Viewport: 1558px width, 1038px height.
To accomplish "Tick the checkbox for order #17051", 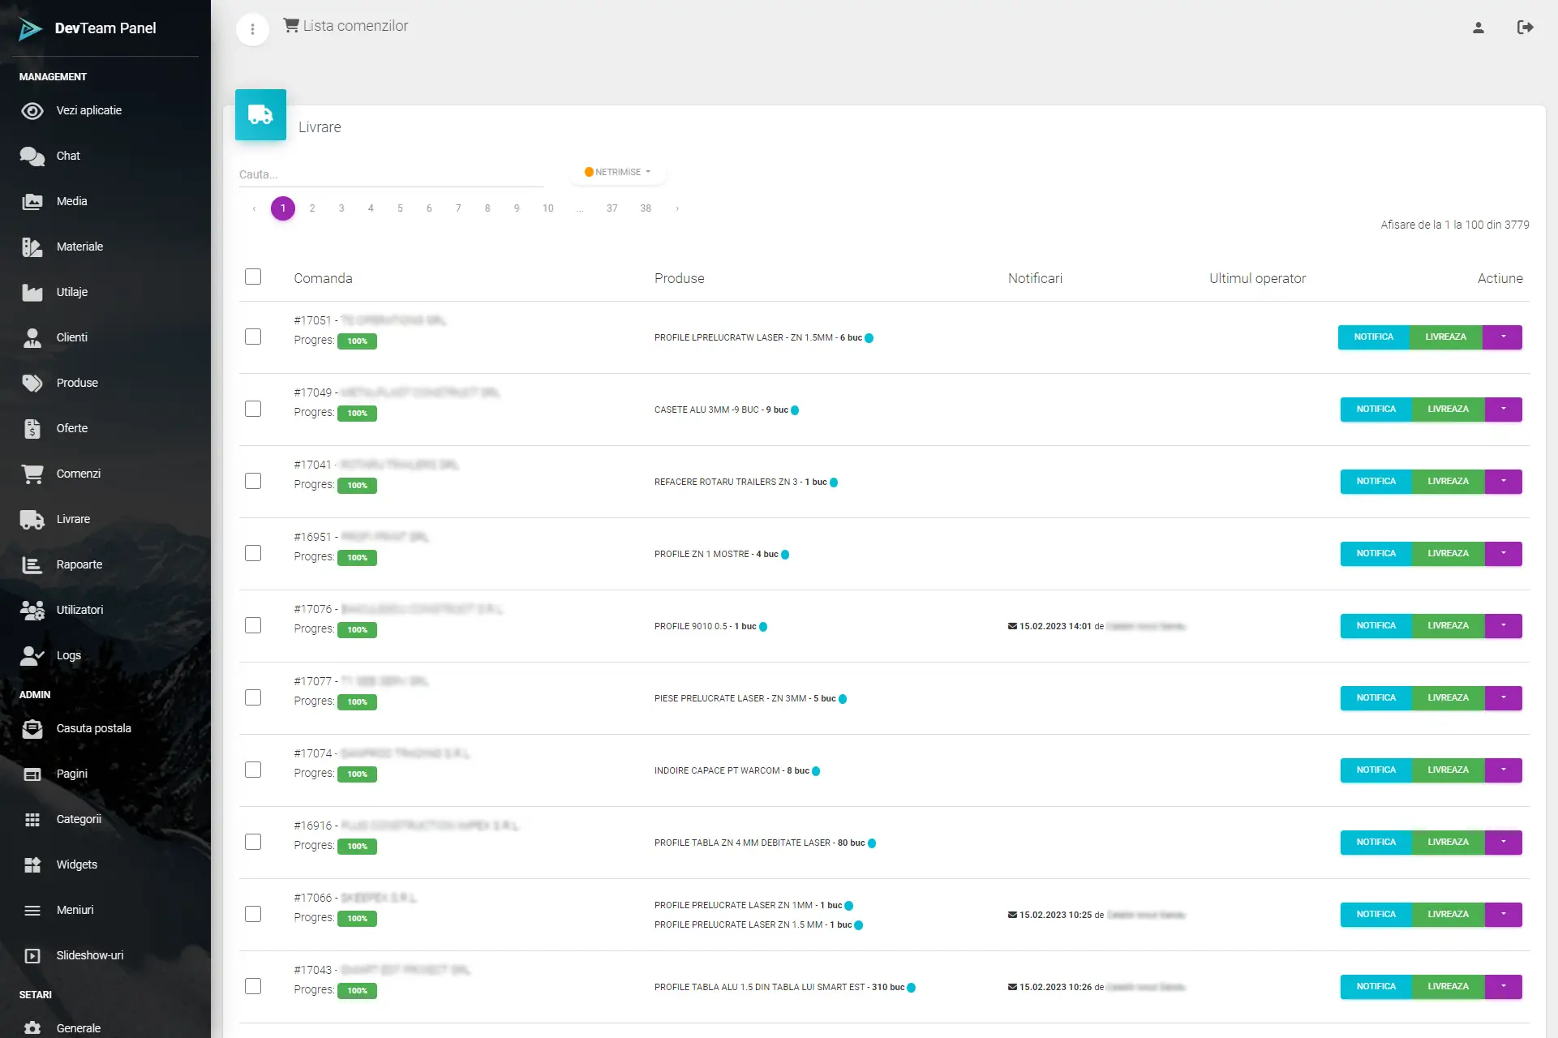I will [253, 337].
